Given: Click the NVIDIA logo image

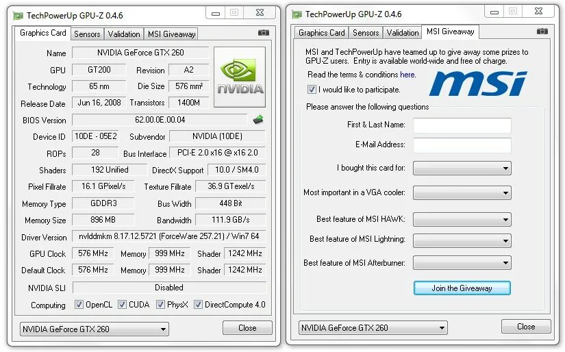Looking at the screenshot, I should (x=240, y=77).
